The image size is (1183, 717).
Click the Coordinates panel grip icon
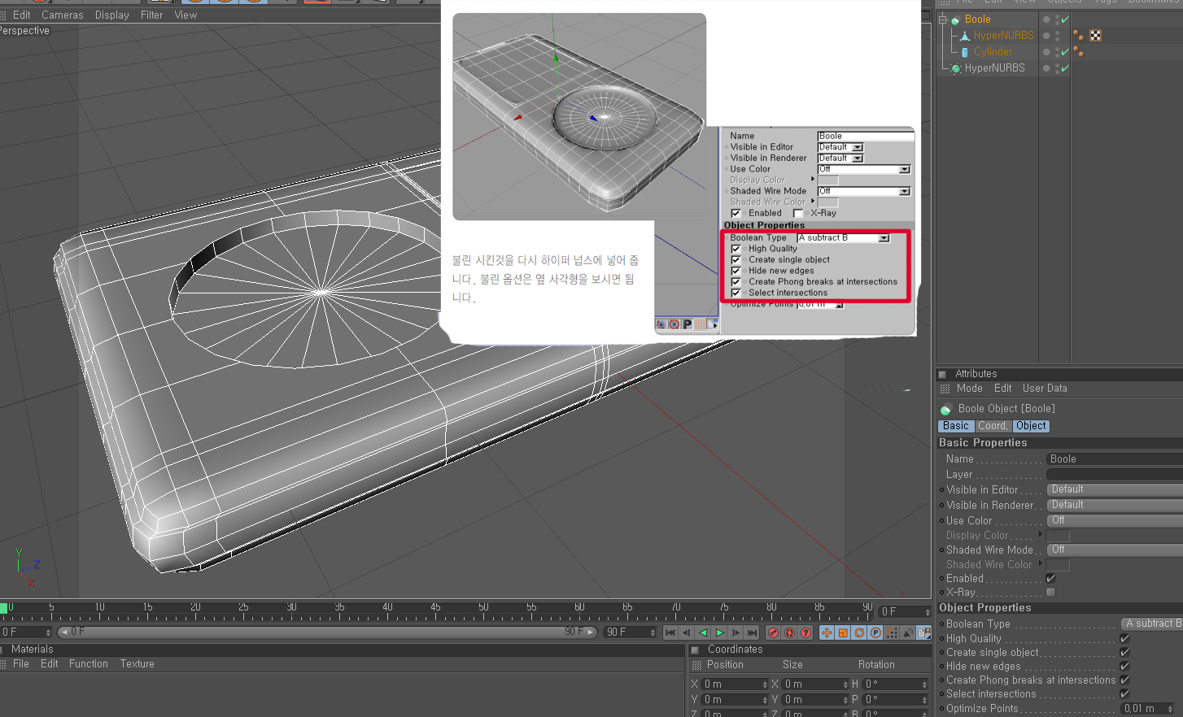[696, 665]
